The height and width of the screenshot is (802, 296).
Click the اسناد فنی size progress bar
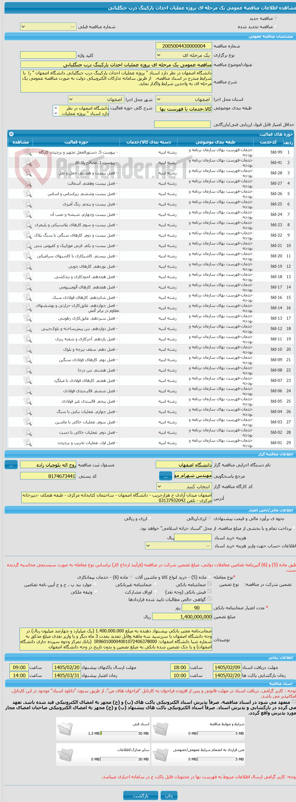(x=119, y=733)
